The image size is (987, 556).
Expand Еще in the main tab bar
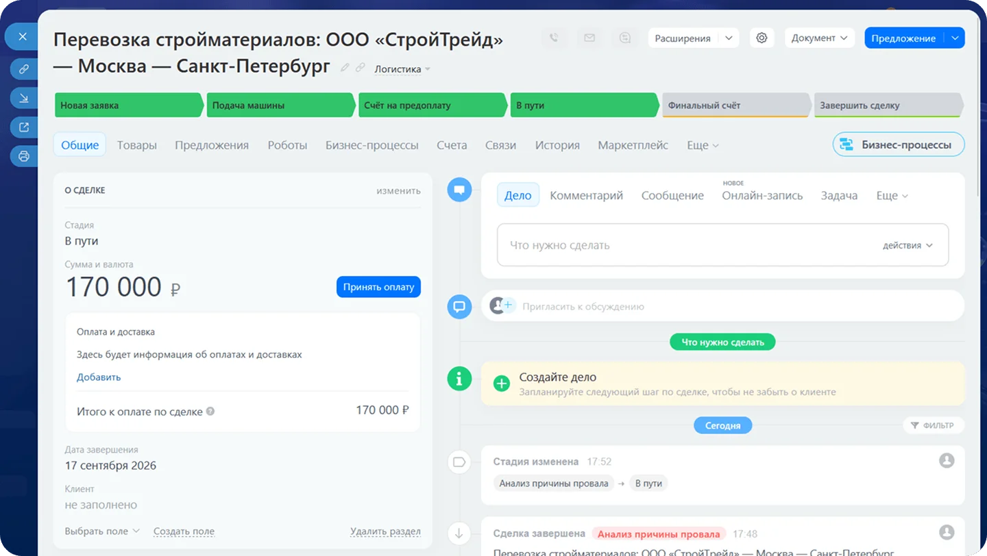click(703, 145)
